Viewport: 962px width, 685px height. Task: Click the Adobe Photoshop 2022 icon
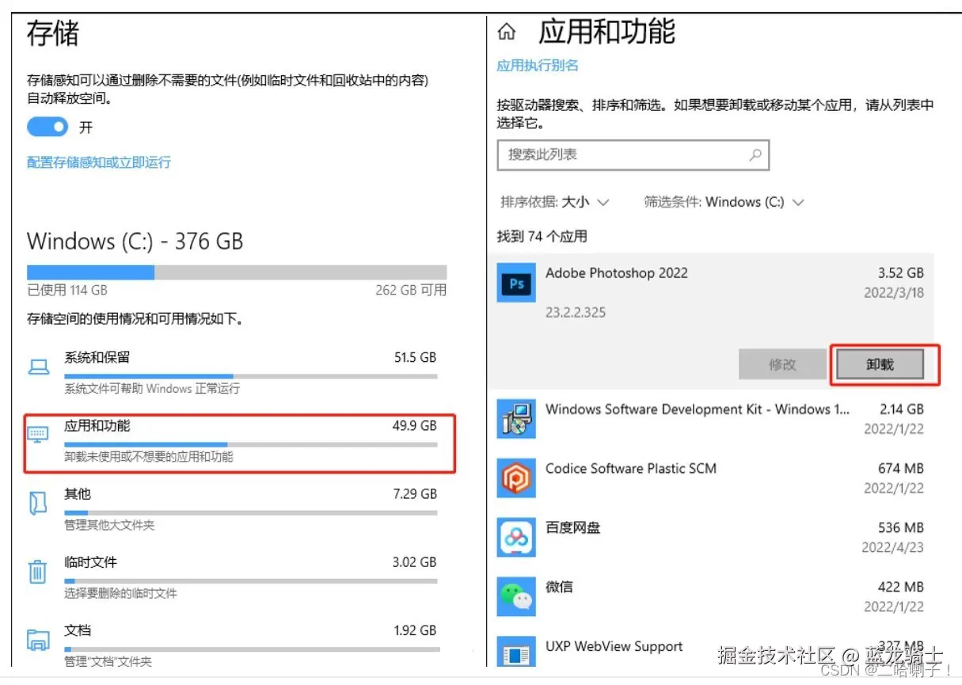(x=516, y=284)
